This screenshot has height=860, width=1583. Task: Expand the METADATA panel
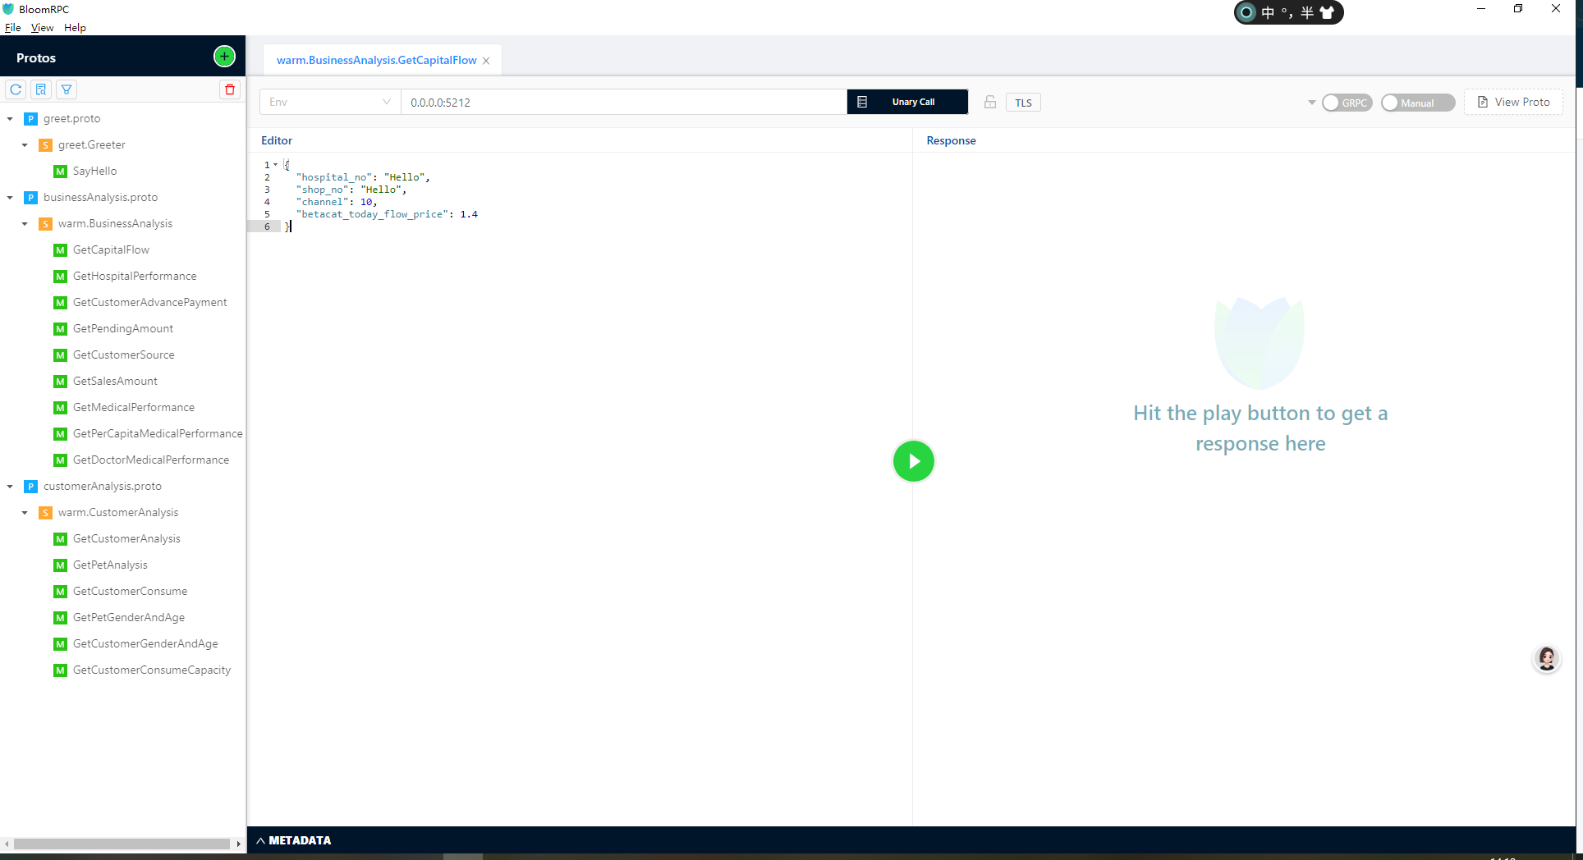coord(294,840)
